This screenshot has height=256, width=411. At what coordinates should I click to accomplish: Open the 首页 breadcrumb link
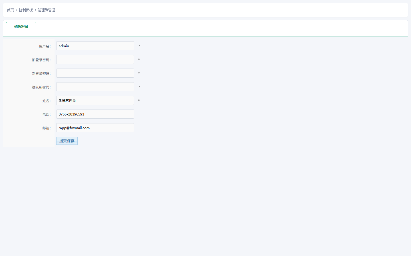[x=10, y=10]
